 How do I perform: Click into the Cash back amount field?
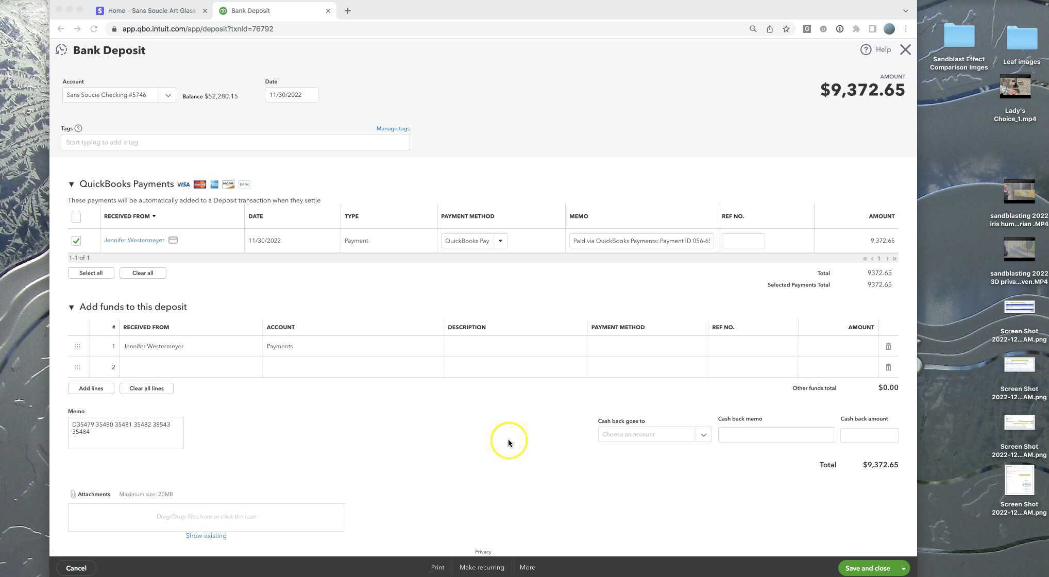[x=869, y=435]
